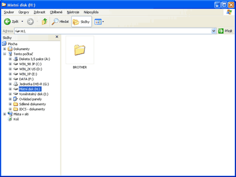Select the BROTHER folder thumbnail
The image size is (236, 177).
80,50
